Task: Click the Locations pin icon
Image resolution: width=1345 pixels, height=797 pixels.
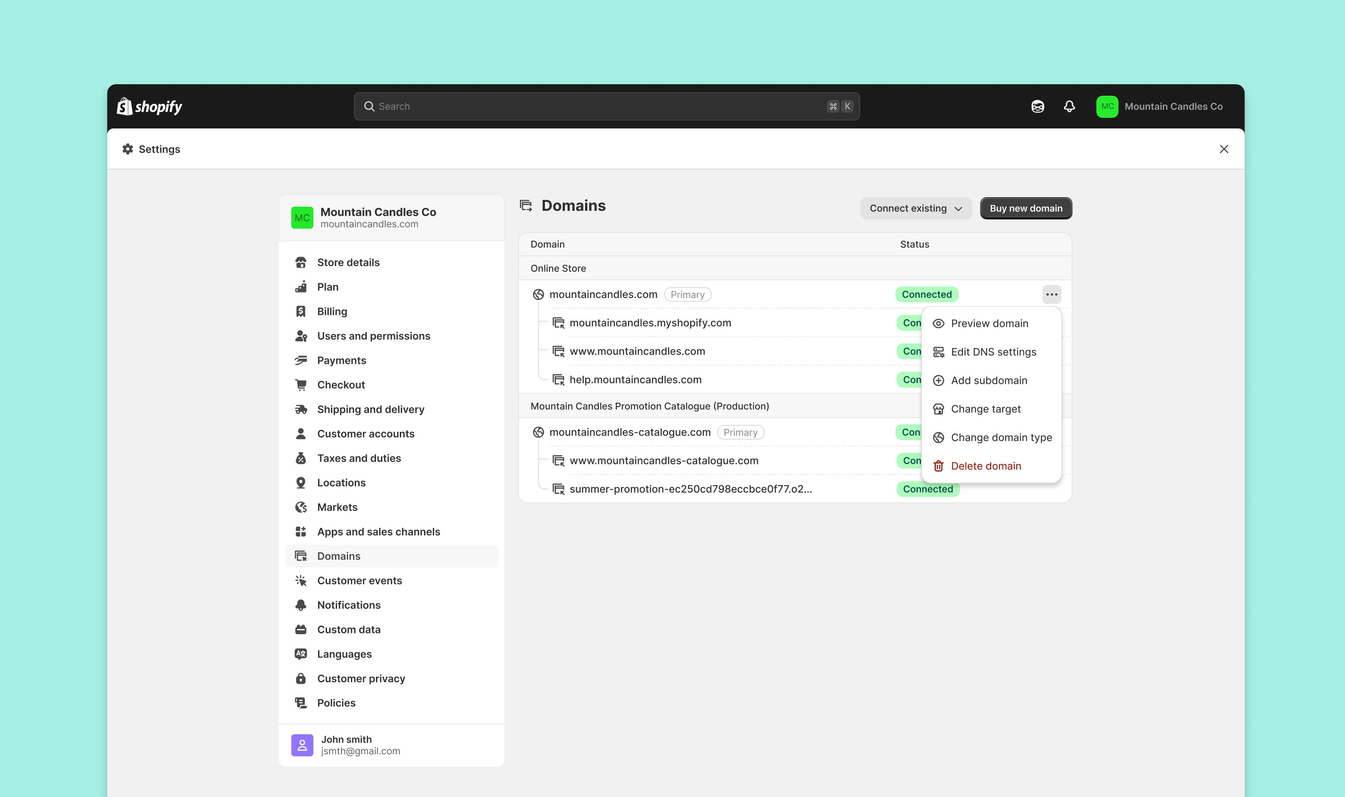Action: [301, 483]
